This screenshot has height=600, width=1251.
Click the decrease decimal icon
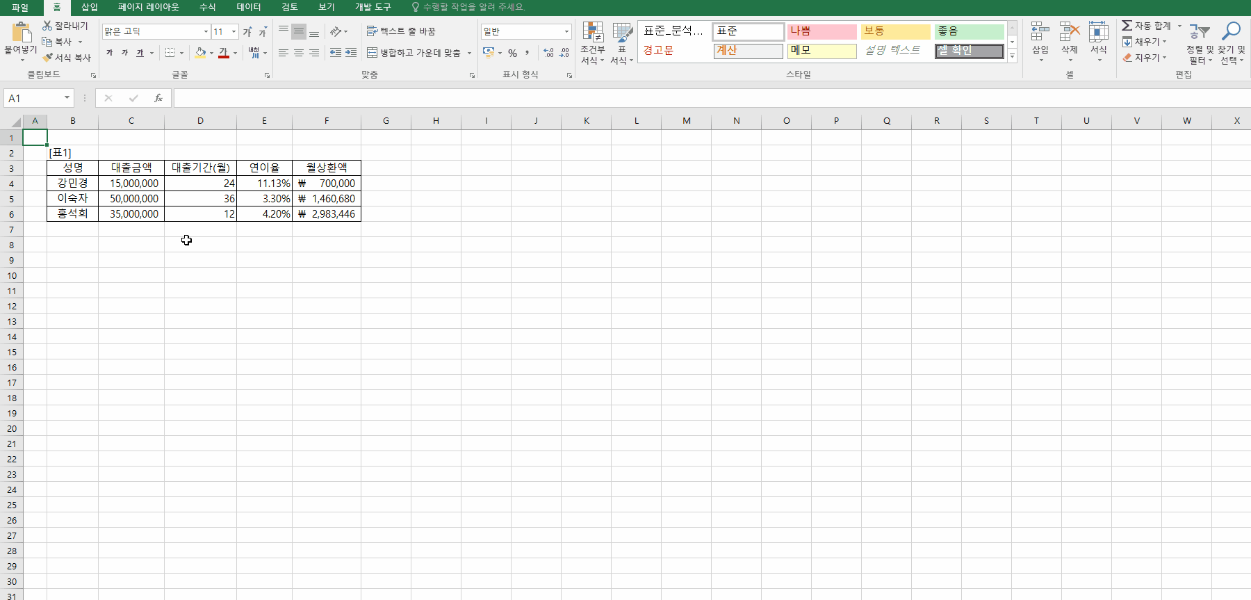pos(564,53)
